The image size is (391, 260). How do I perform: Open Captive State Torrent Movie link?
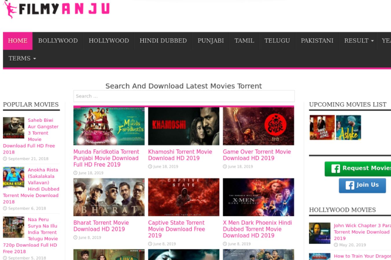[177, 229]
